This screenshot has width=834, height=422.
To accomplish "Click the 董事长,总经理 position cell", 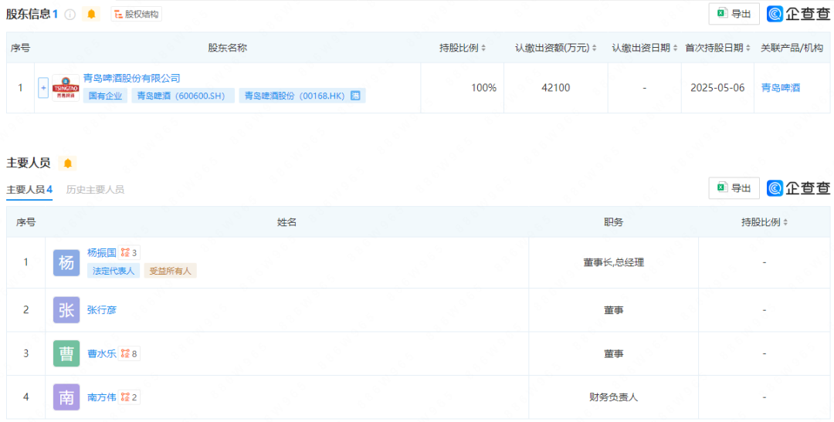I will pos(614,262).
